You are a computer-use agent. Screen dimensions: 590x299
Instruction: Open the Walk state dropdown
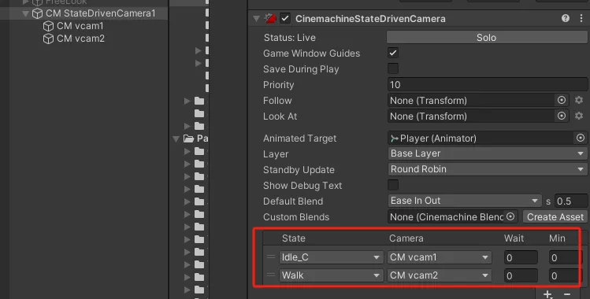click(x=331, y=275)
